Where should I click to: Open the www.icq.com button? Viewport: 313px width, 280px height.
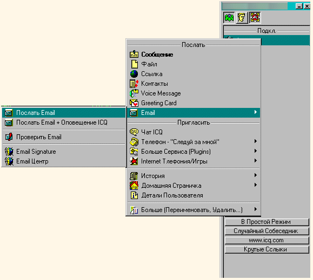(x=267, y=241)
